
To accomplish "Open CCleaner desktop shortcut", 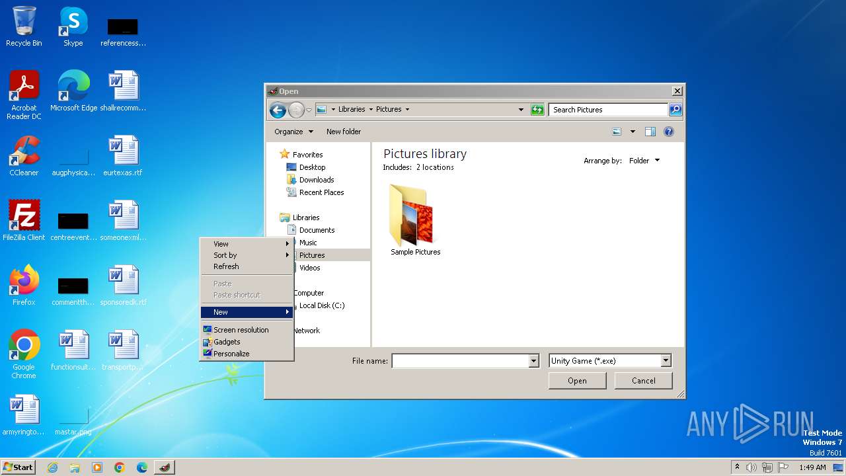I will click(x=24, y=156).
